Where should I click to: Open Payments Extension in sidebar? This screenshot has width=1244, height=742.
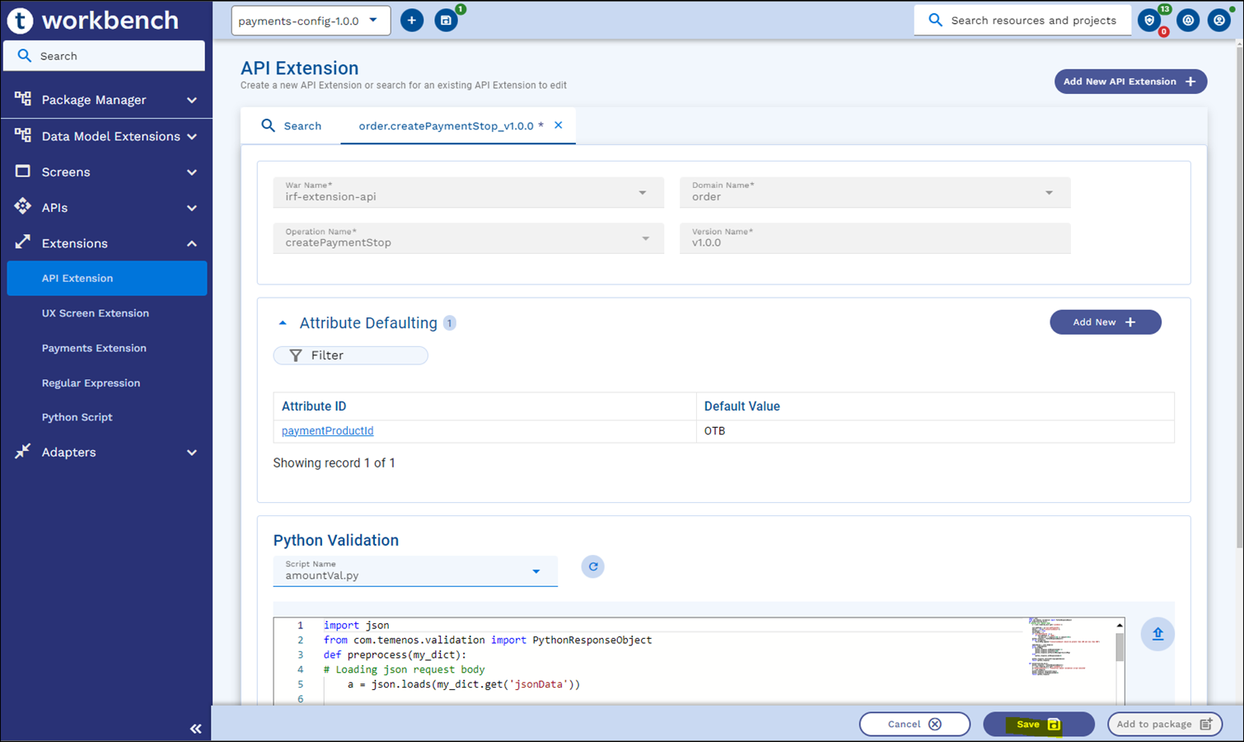[94, 348]
